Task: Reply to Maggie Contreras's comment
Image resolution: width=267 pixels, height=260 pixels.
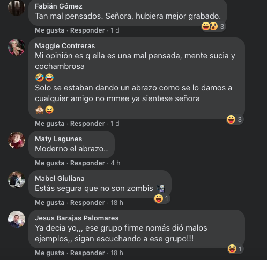Action: 87,124
